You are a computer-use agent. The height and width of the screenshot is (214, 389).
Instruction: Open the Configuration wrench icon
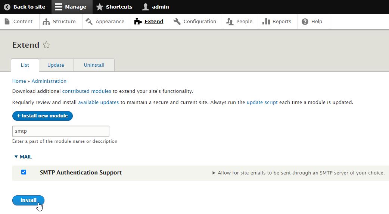tap(177, 22)
